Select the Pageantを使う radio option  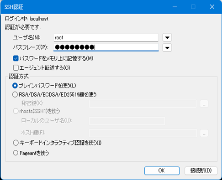16,153
